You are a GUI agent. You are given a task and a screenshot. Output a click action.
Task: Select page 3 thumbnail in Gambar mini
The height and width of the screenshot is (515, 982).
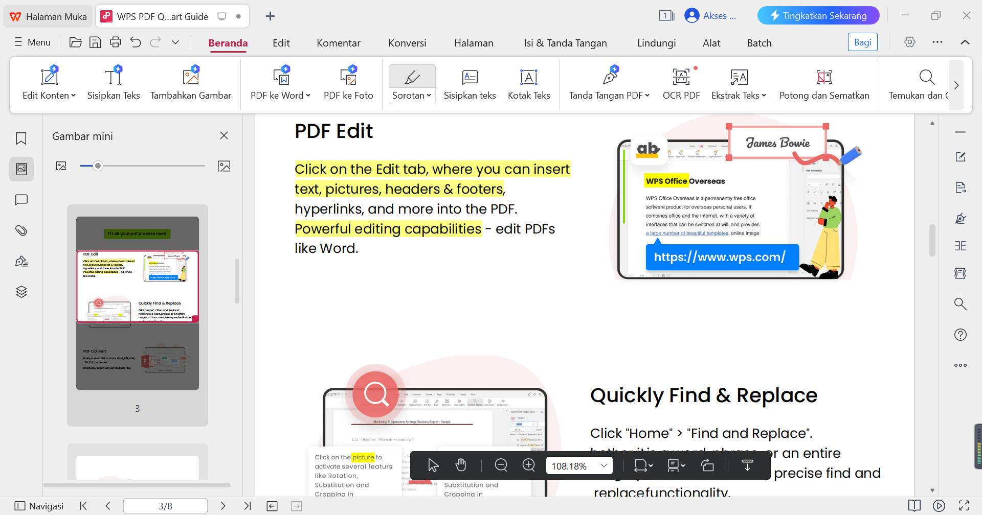click(137, 301)
